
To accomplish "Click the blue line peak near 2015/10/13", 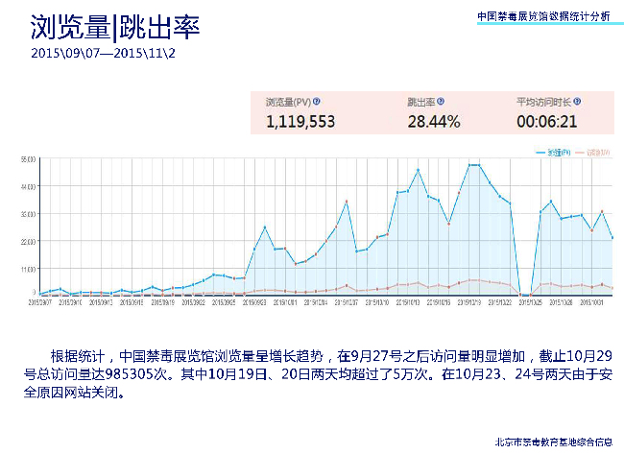I will [x=418, y=170].
